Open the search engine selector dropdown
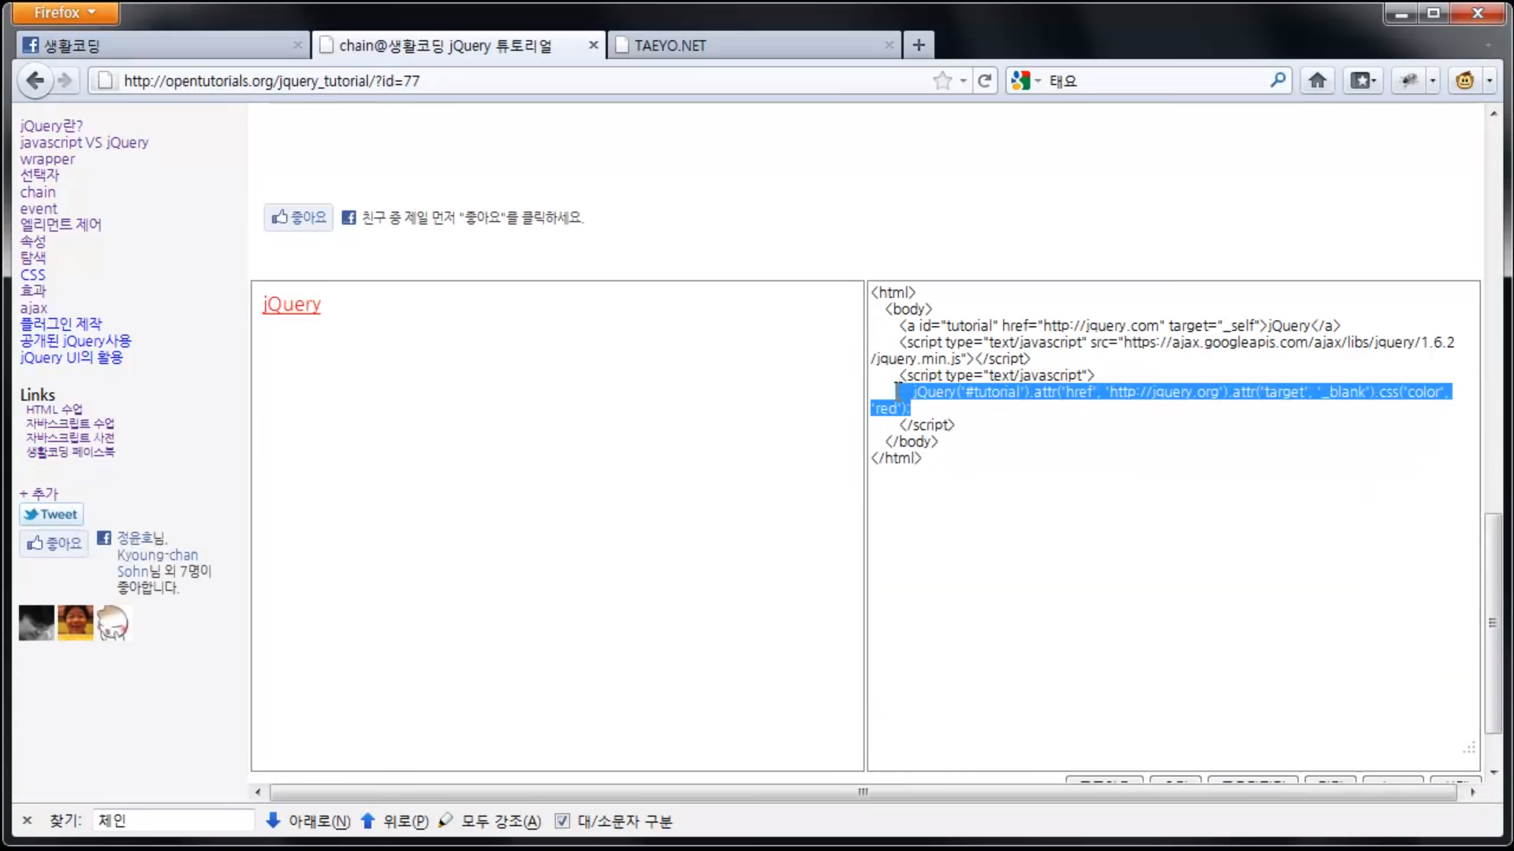 pos(1025,80)
